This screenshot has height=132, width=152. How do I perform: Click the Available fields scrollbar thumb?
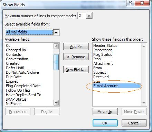[x=56, y=62]
